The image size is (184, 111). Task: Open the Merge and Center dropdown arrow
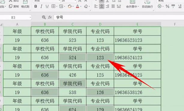(x=138, y=7)
